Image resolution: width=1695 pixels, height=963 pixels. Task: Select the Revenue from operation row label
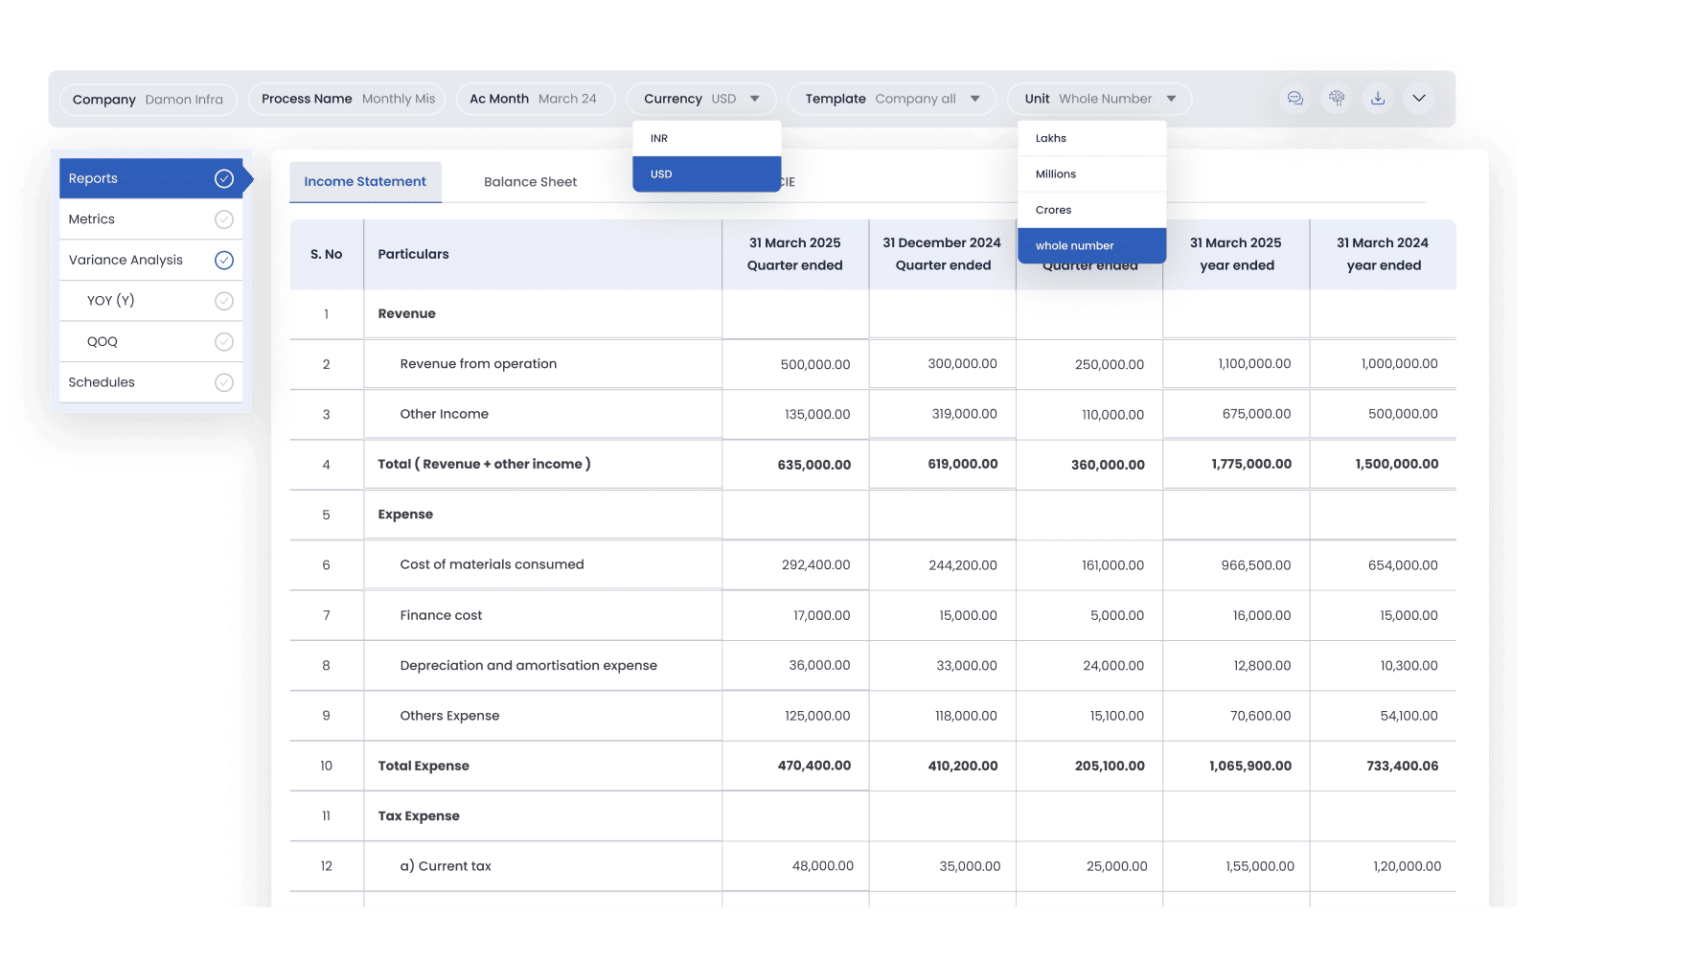478,364
